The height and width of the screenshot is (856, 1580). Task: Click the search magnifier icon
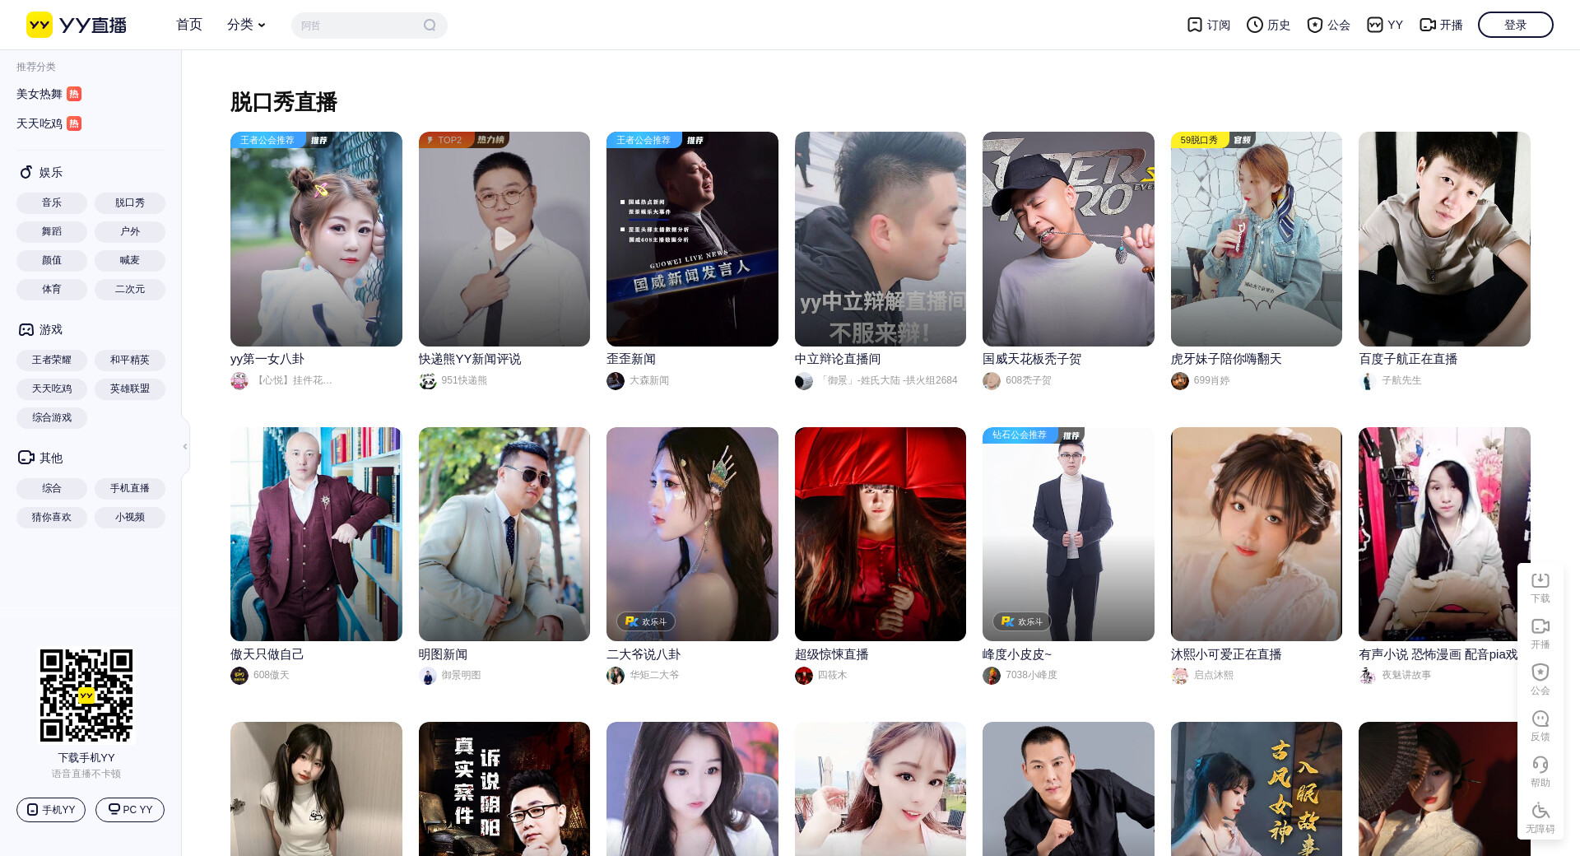point(430,26)
